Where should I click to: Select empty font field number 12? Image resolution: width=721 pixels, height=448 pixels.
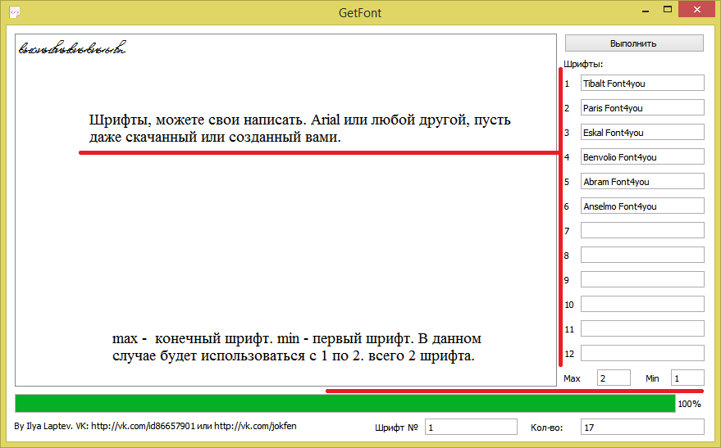641,353
